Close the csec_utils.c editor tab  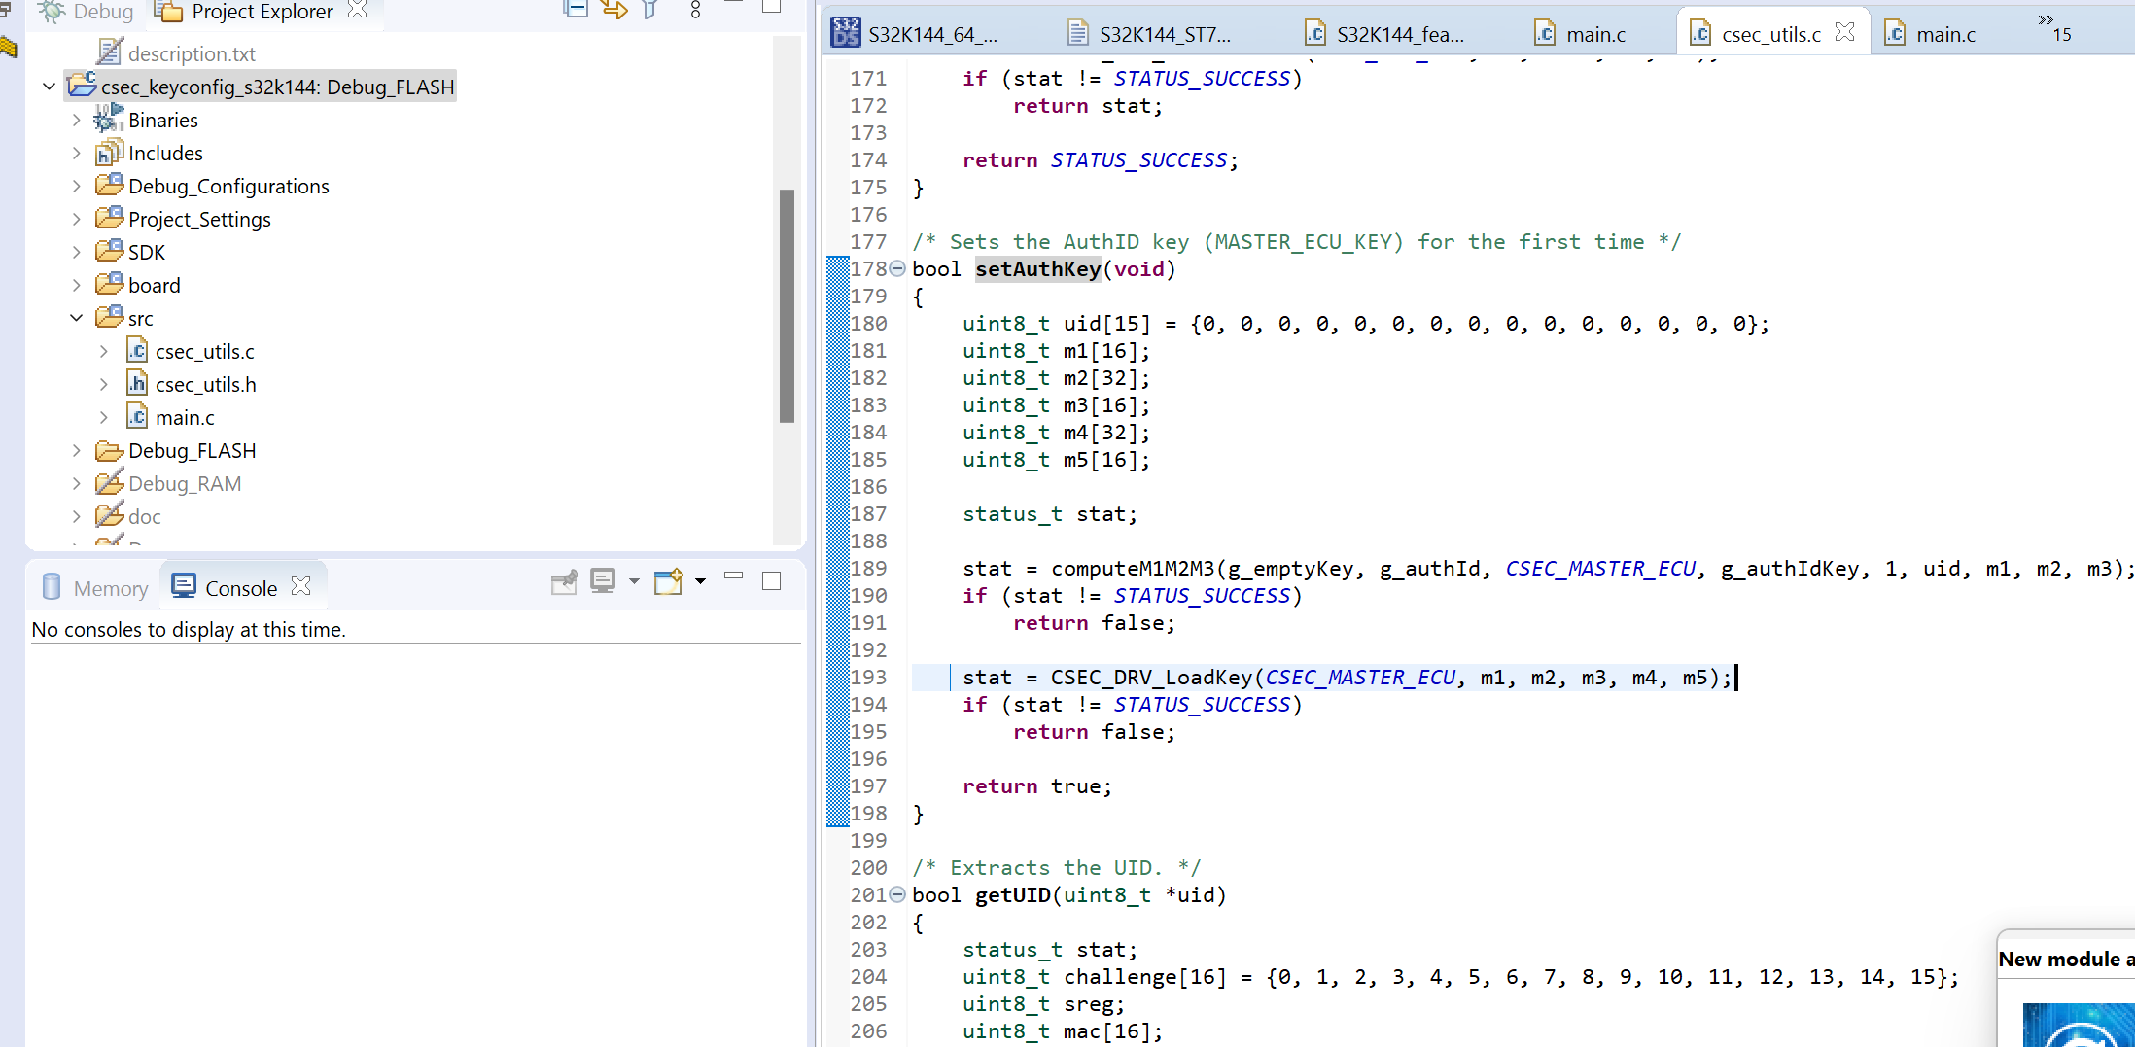tap(1844, 32)
